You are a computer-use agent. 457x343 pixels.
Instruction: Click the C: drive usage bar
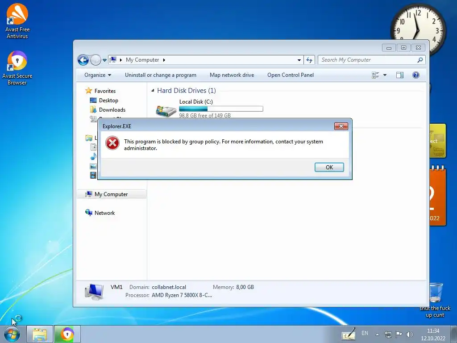(x=221, y=109)
